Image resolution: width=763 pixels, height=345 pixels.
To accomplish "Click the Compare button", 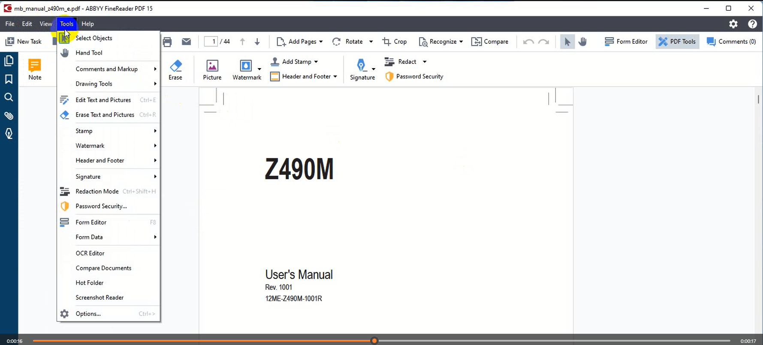I will tap(490, 42).
